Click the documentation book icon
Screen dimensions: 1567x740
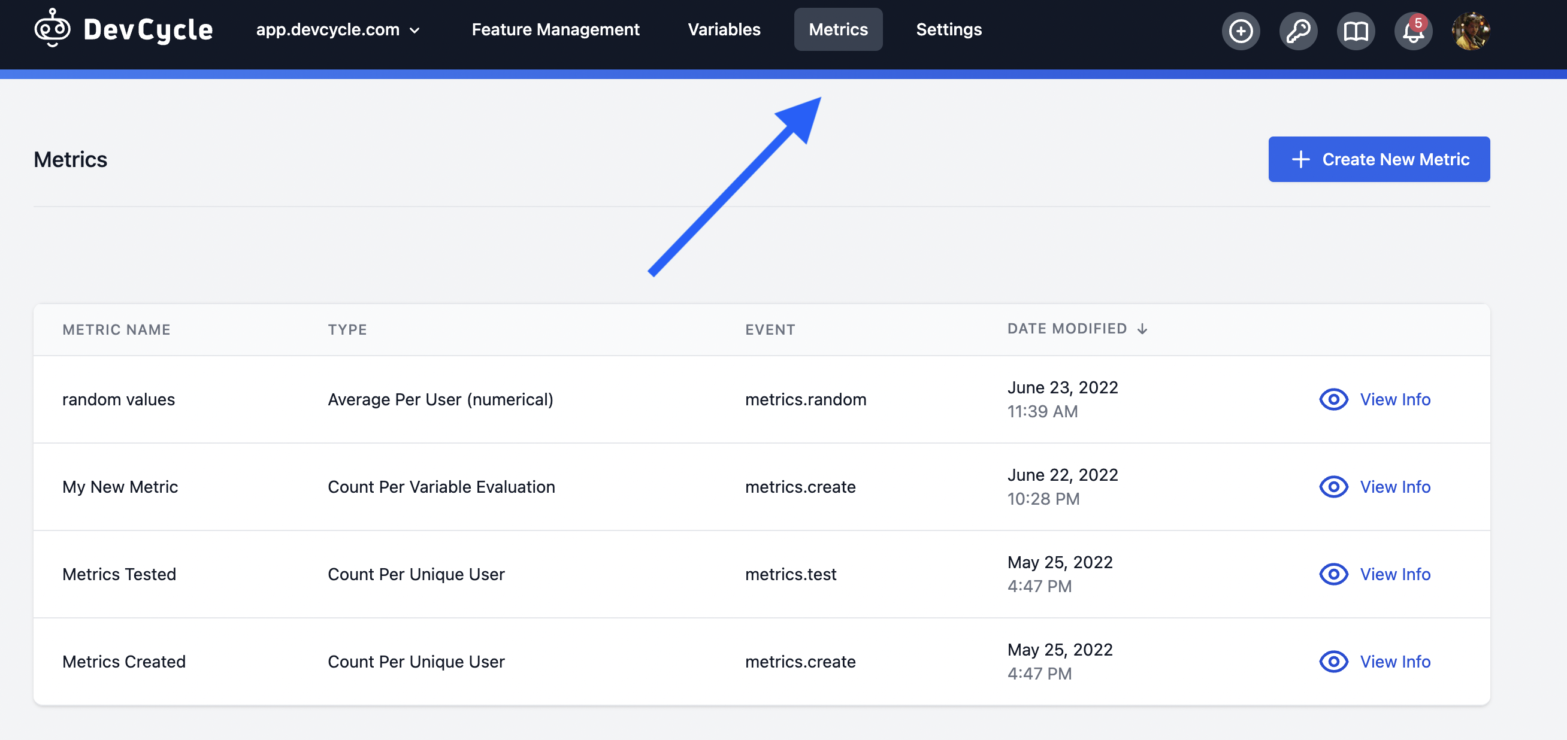[x=1355, y=29]
